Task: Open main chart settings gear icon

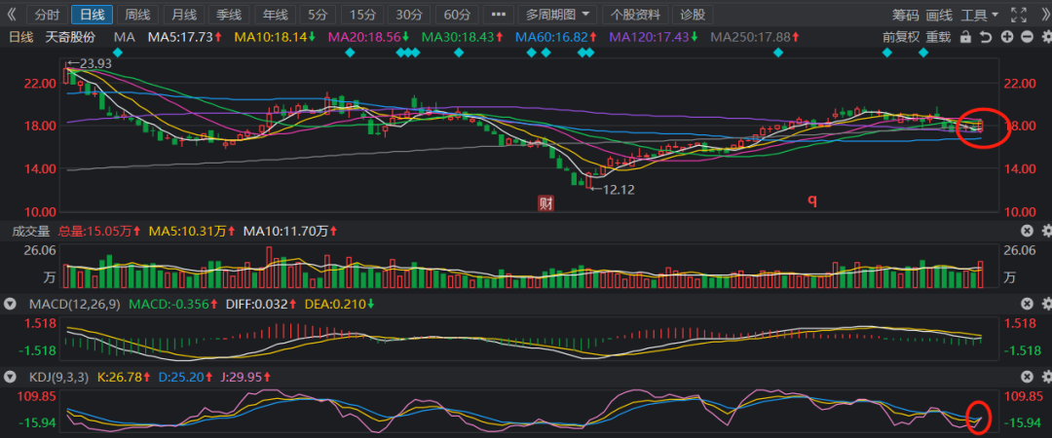Action: [x=1046, y=37]
